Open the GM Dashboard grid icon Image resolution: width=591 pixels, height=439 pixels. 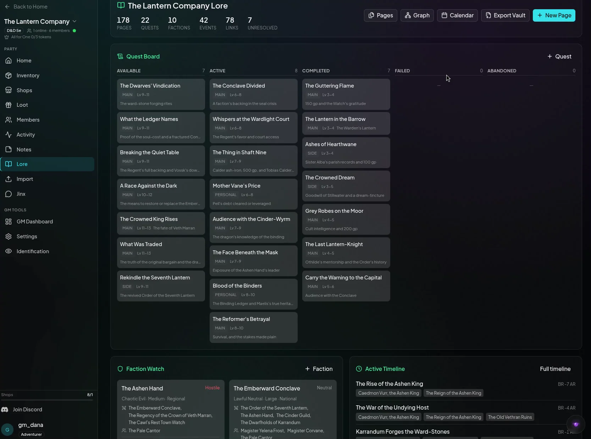click(x=9, y=222)
